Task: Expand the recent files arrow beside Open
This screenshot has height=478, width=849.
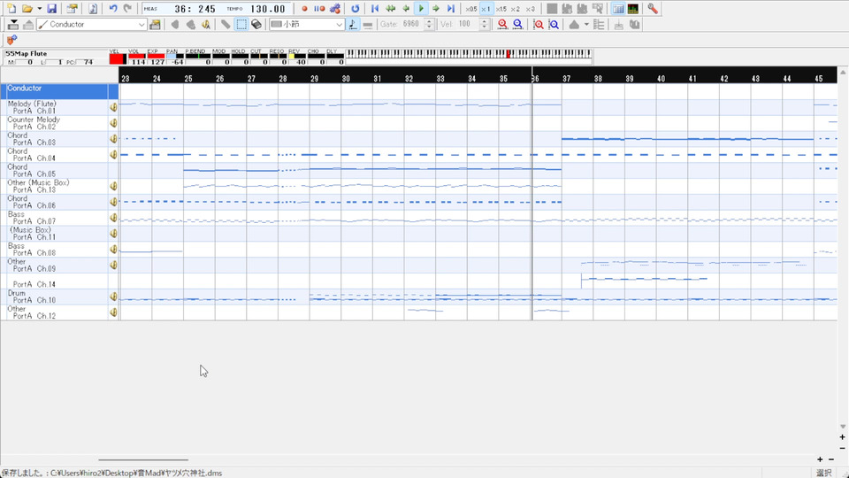Action: (40, 9)
